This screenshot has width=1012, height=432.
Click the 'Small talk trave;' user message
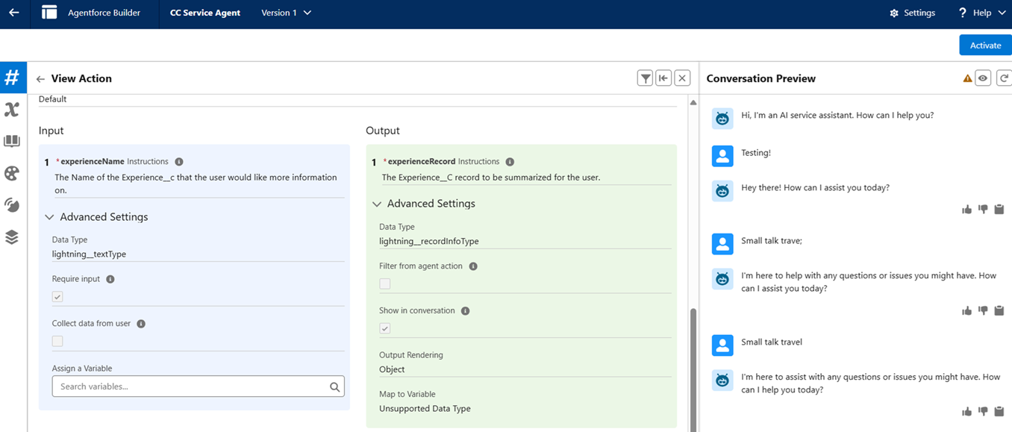[772, 241]
